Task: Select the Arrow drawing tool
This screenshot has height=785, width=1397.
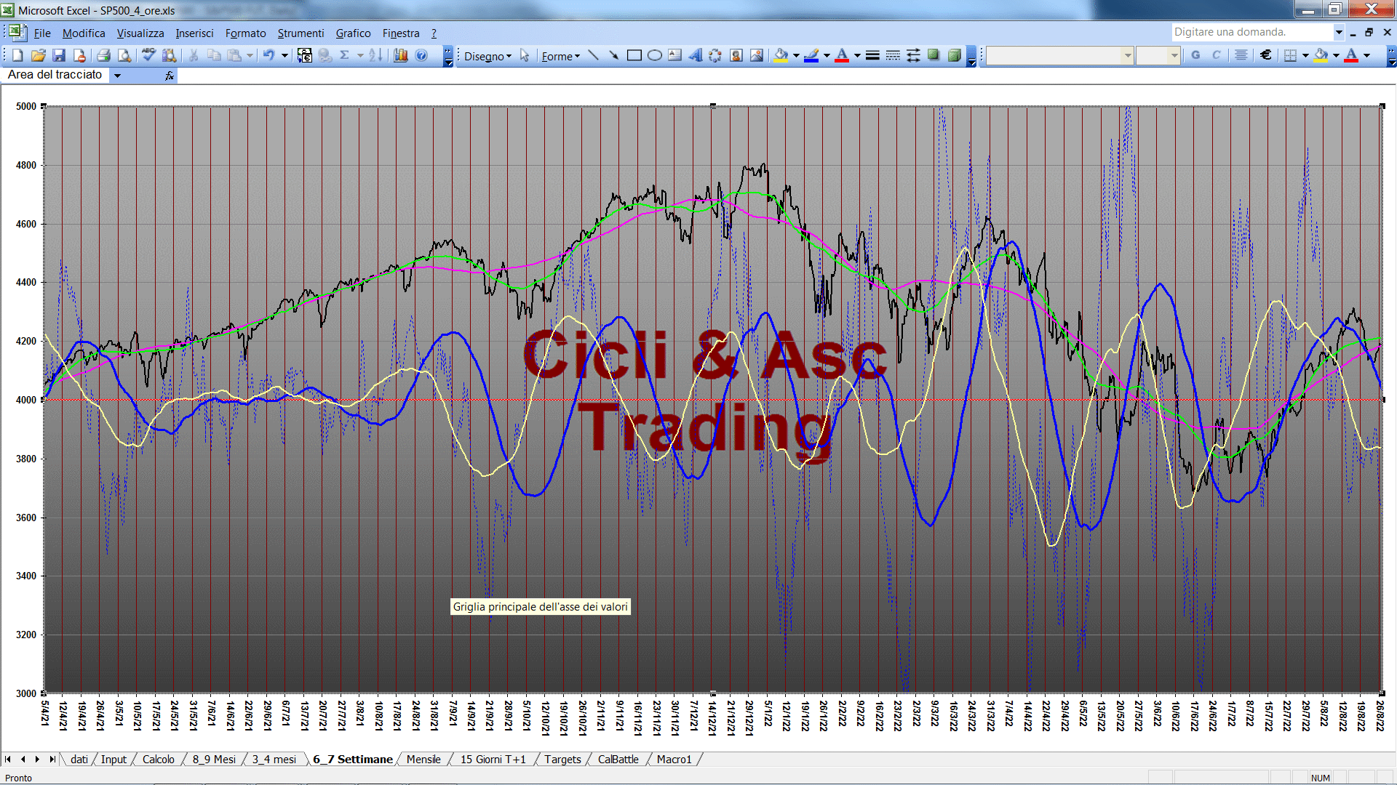Action: coord(613,55)
